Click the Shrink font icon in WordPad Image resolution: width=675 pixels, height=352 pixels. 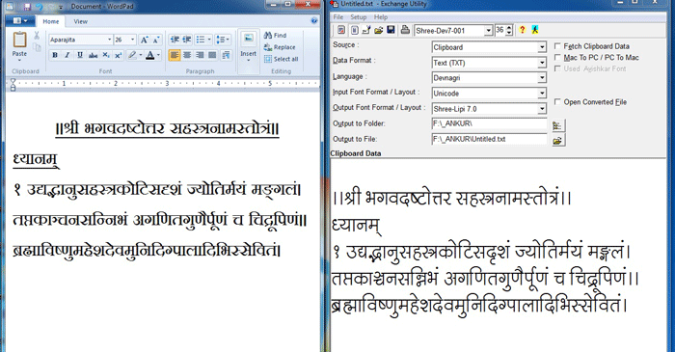156,40
